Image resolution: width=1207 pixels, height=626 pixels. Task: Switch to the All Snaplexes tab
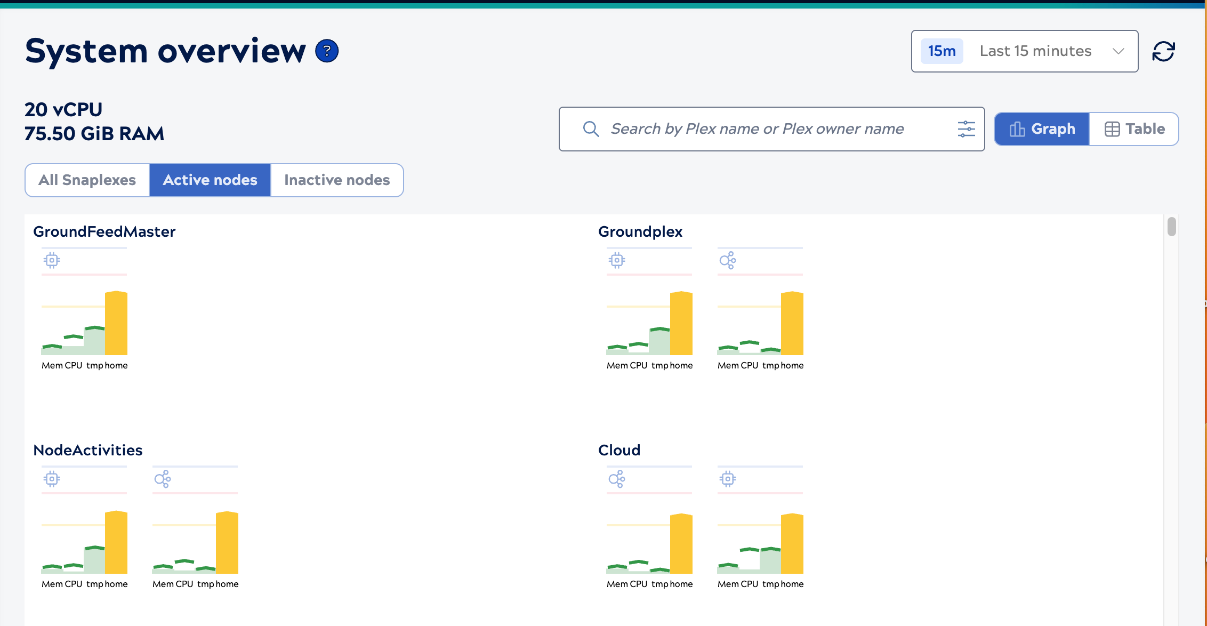coord(87,180)
